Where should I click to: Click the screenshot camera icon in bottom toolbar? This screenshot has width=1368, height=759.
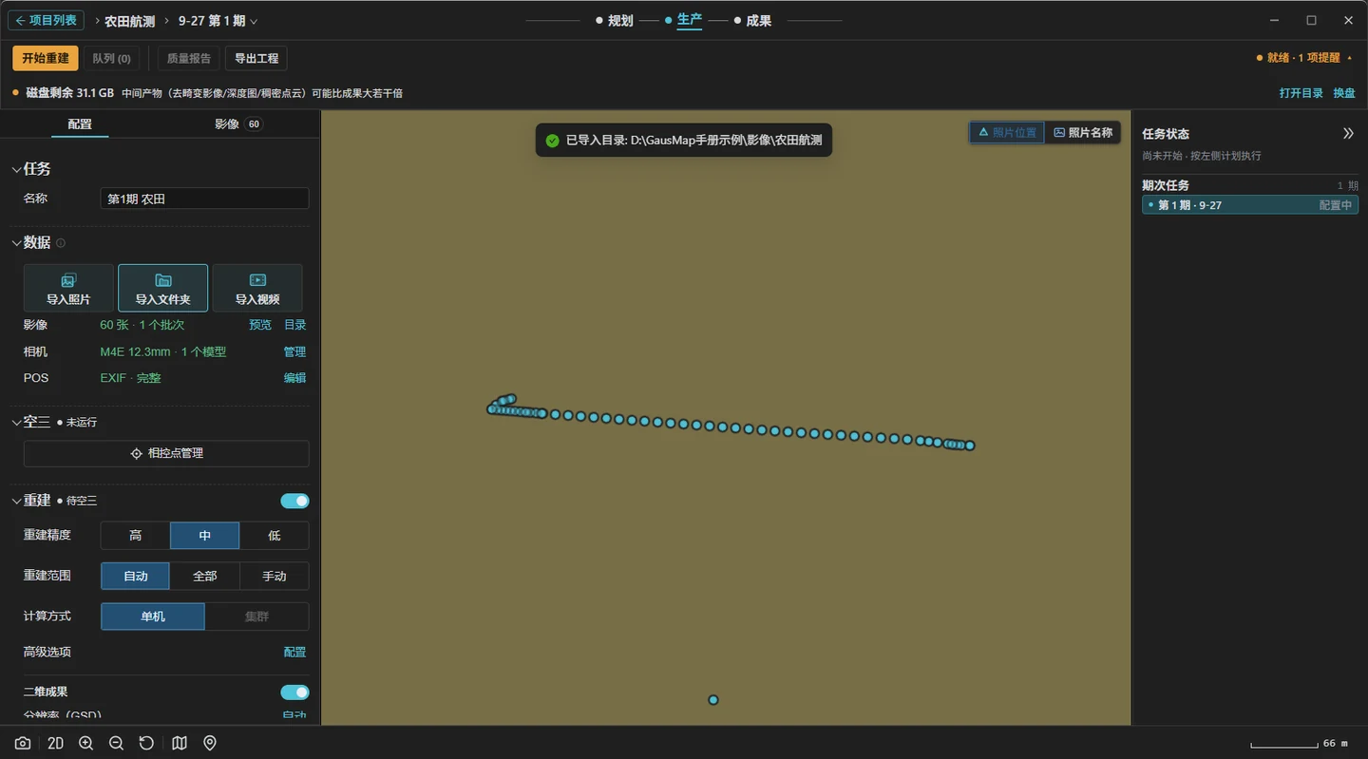[x=23, y=743]
